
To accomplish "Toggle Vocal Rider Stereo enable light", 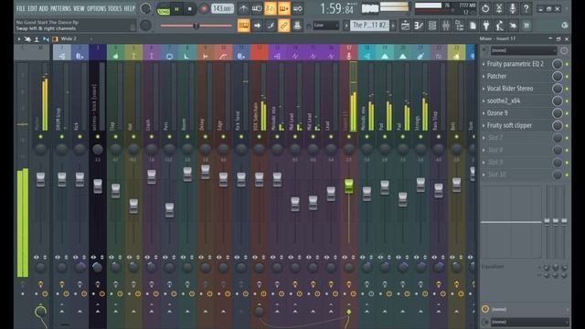I will click(x=567, y=89).
